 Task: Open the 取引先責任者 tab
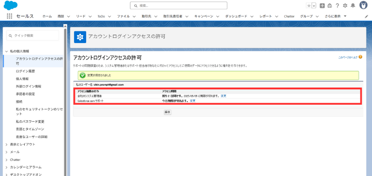(x=173, y=16)
